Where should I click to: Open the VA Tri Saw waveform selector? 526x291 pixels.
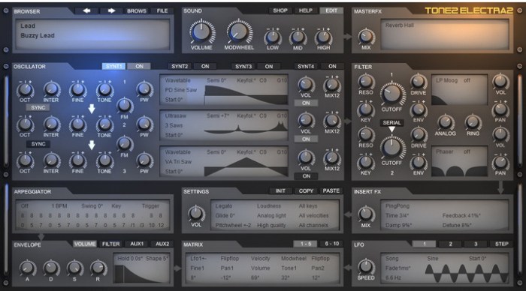tap(178, 162)
